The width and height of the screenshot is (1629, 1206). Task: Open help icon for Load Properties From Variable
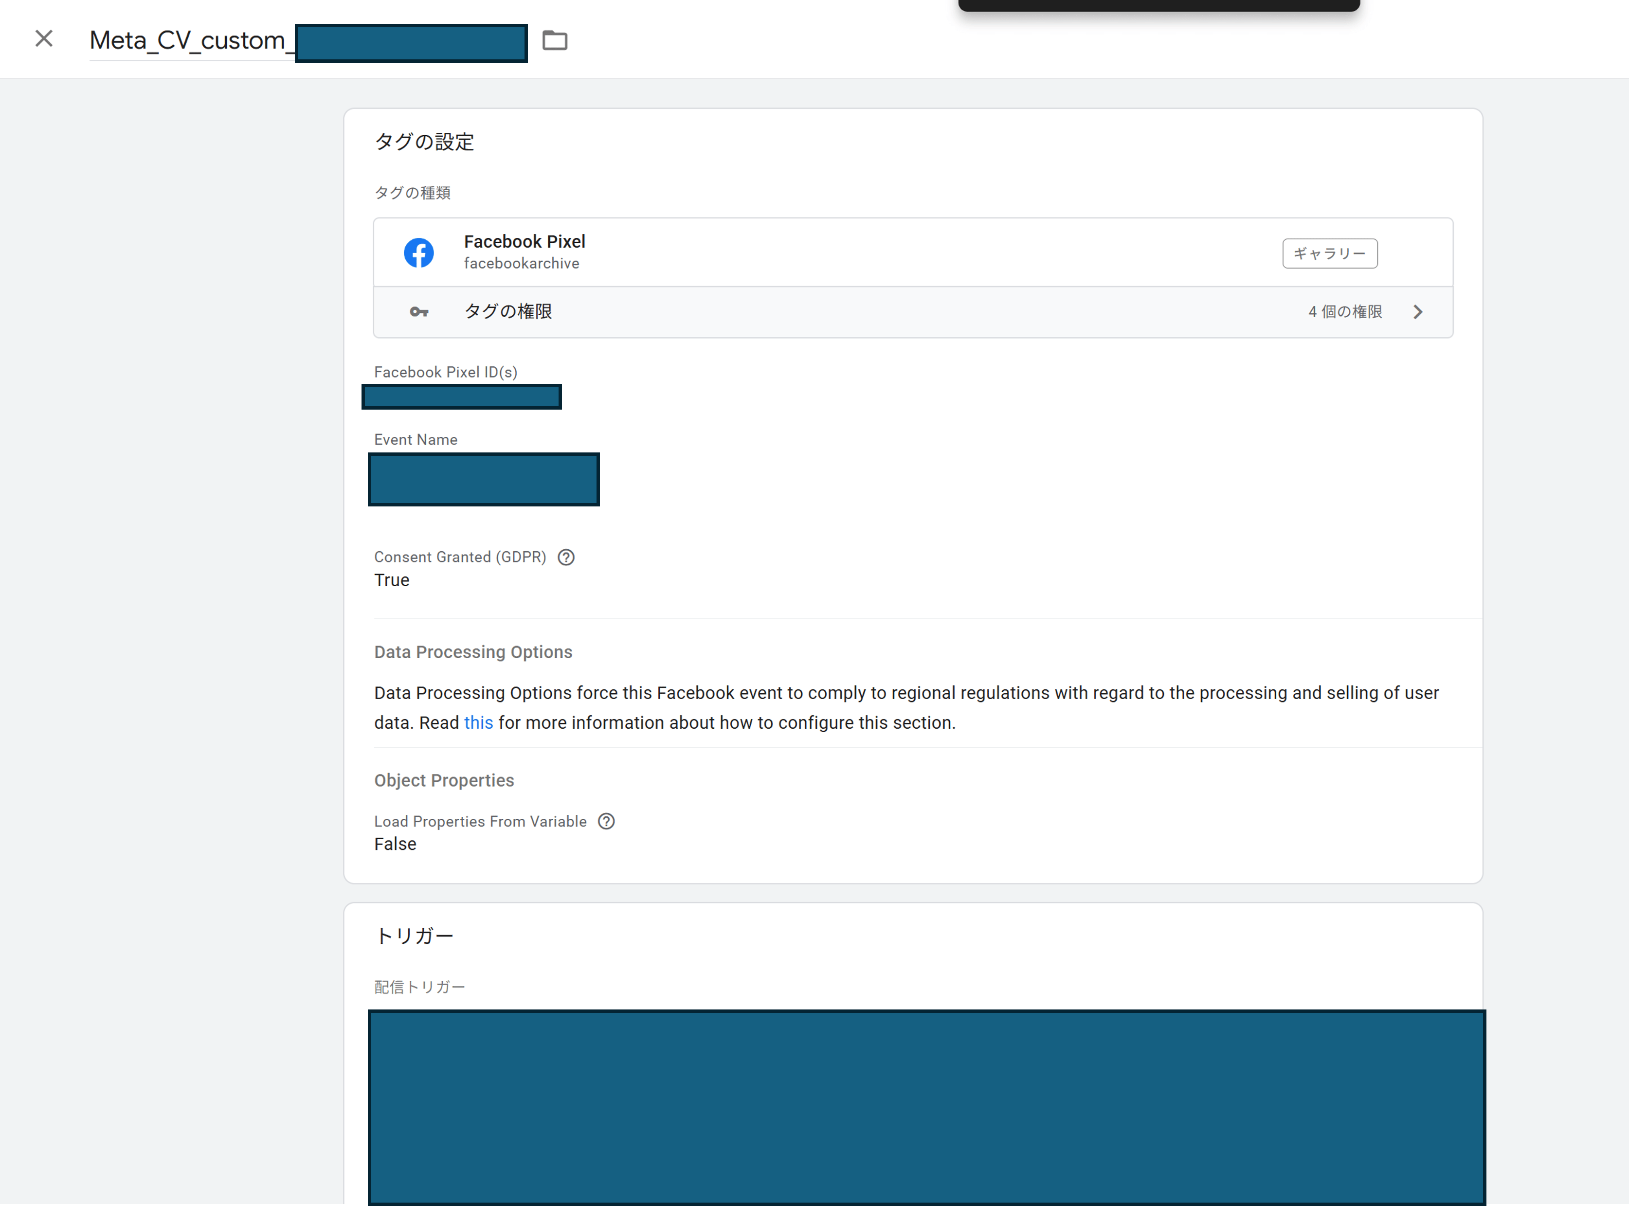click(x=606, y=822)
